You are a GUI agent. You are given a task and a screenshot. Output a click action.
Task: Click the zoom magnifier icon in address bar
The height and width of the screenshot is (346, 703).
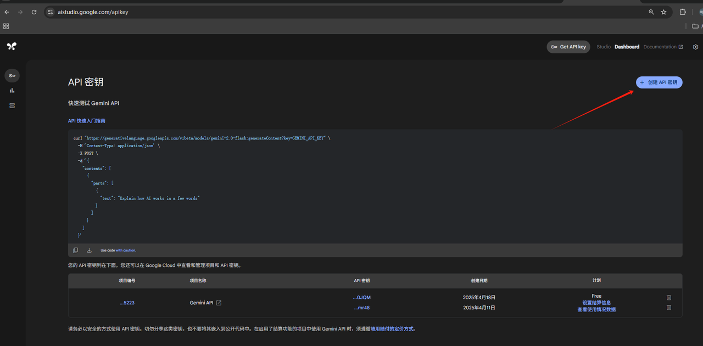tap(651, 12)
